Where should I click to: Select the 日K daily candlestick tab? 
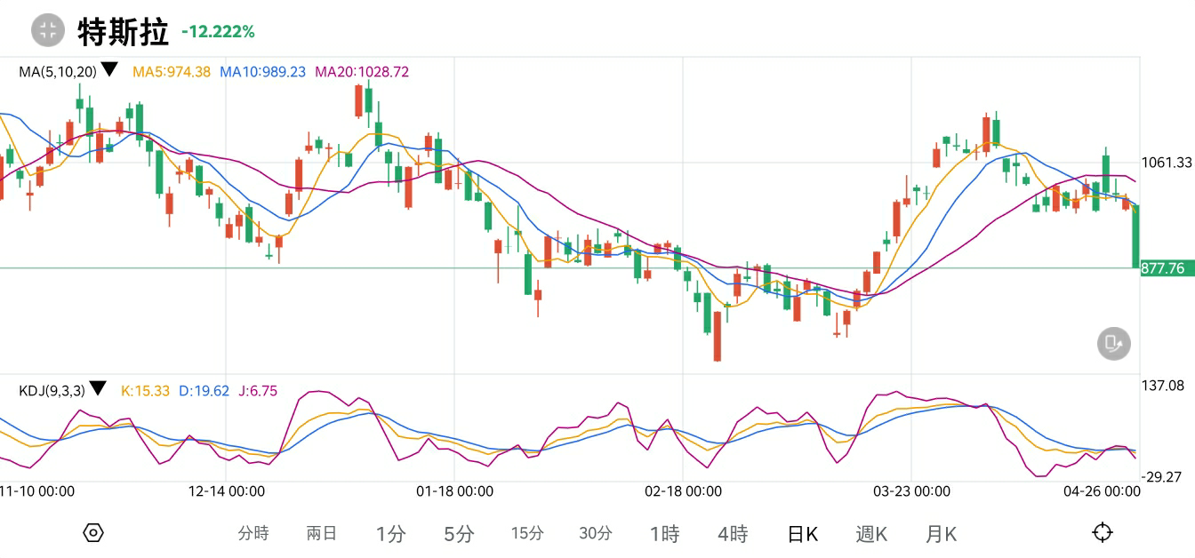tap(802, 534)
